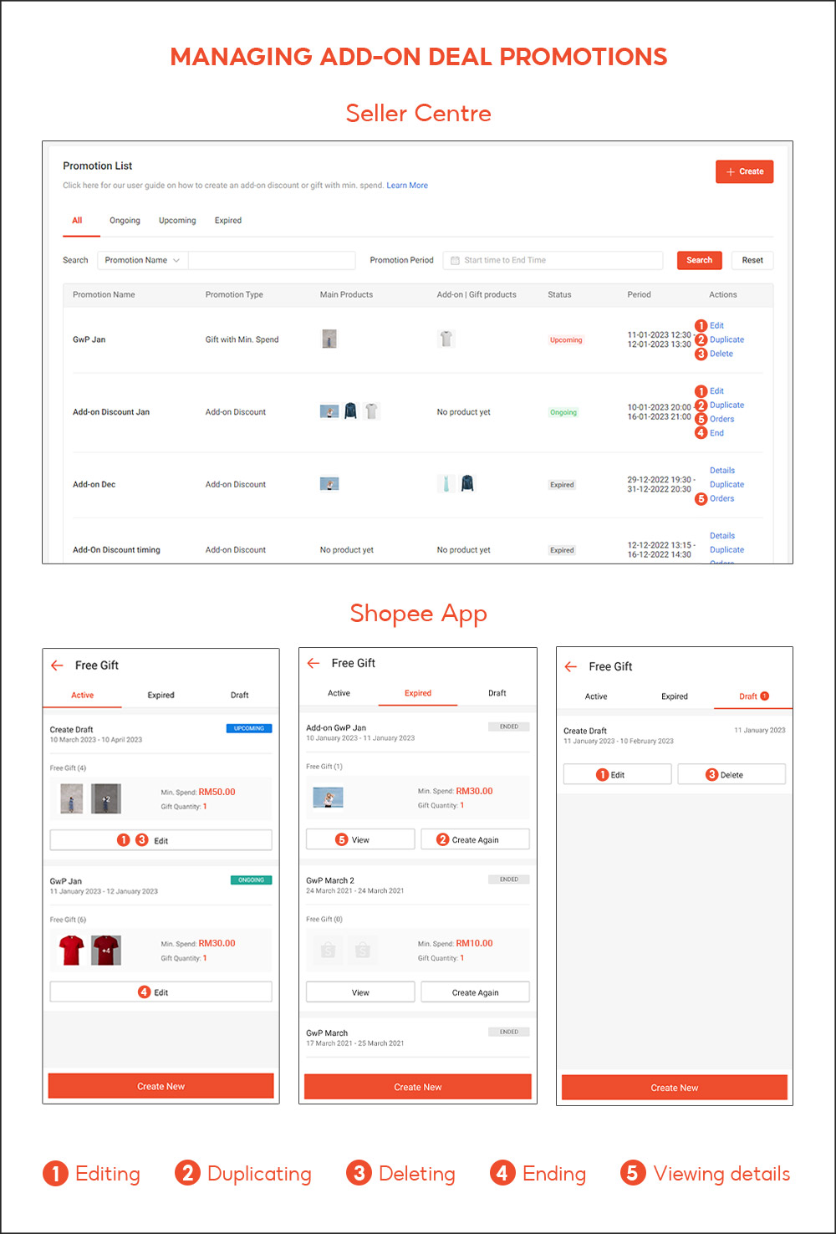Click the Search button
This screenshot has width=836, height=1234.
click(699, 260)
